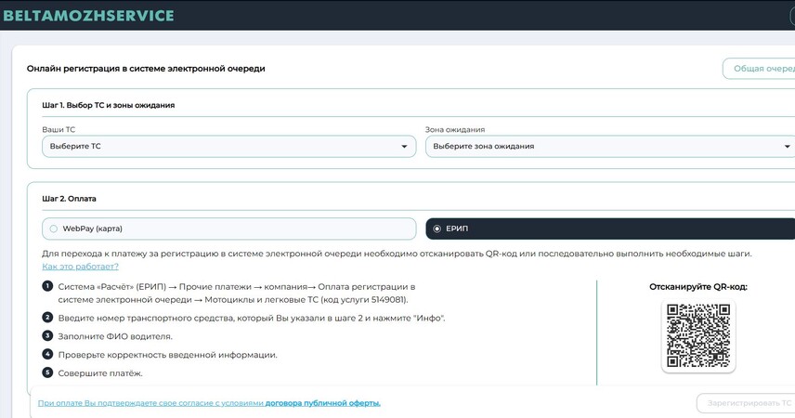
Task: Click the step 1 number bullet icon
Action: [47, 286]
